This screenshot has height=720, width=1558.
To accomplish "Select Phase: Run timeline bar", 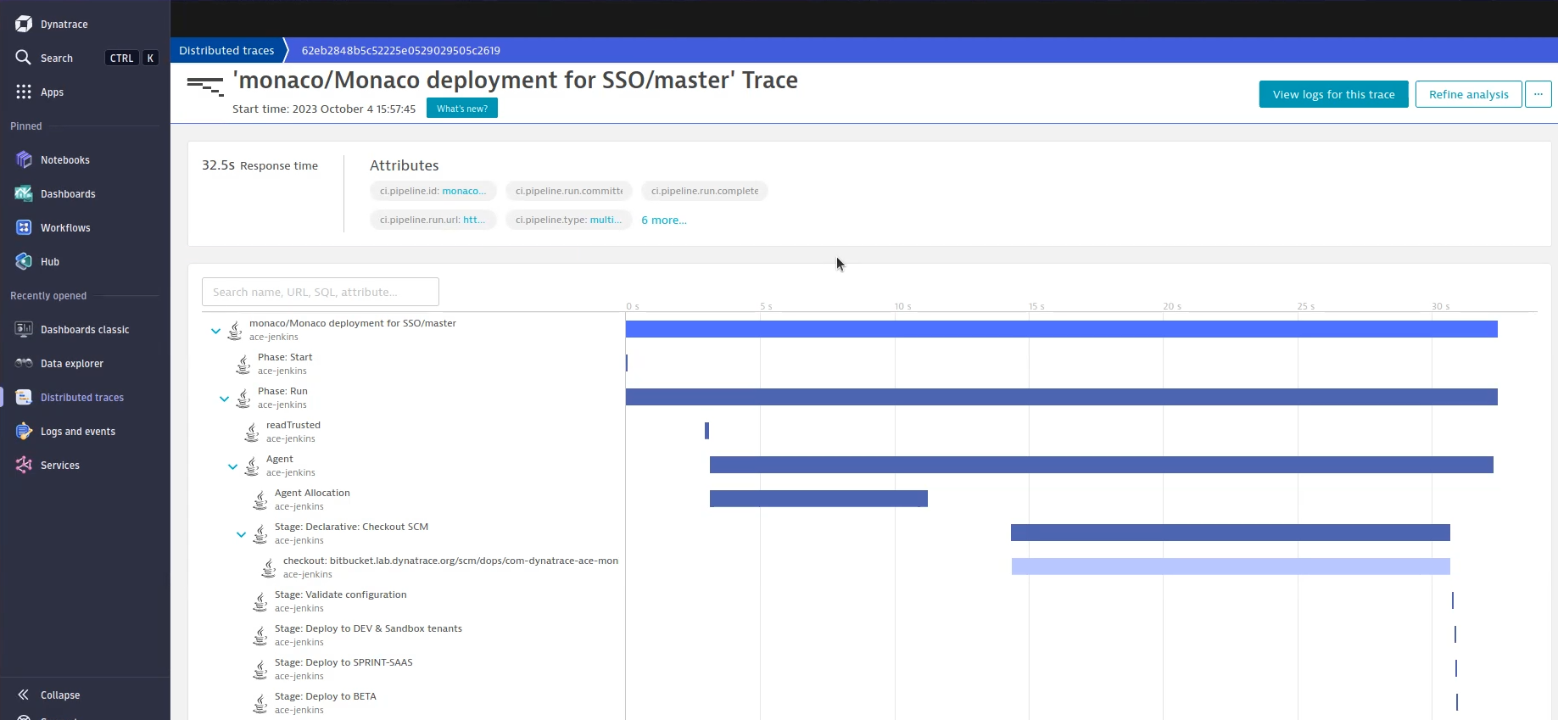I will click(x=1061, y=397).
